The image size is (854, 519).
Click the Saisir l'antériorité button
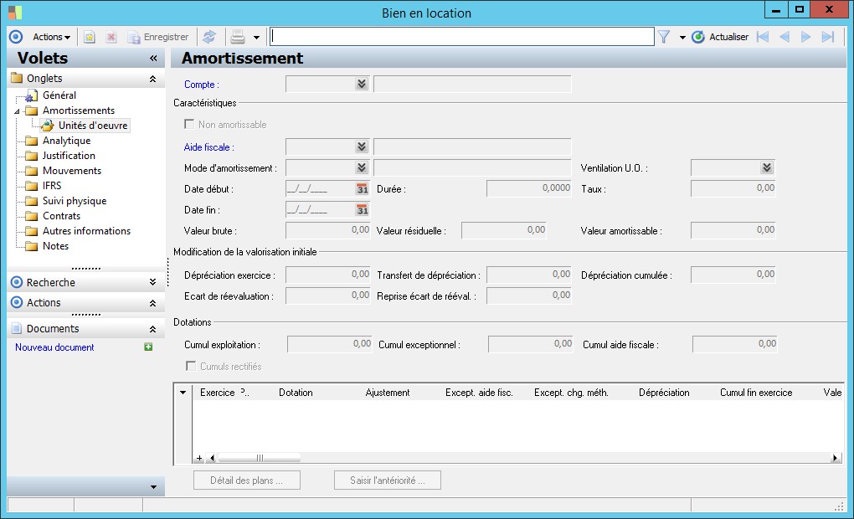[388, 480]
